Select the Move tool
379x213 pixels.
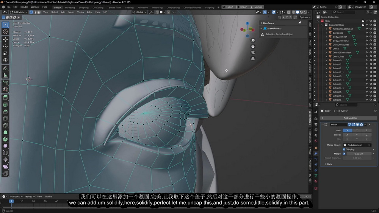tap(5, 39)
